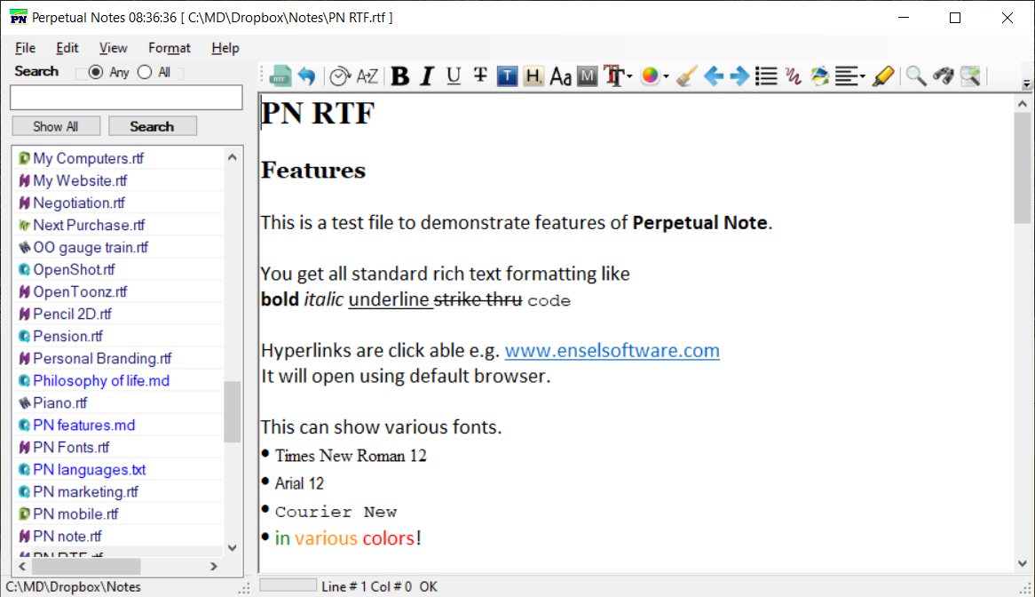Image resolution: width=1035 pixels, height=597 pixels.
Task: Click the find and replace icon
Action: (970, 76)
